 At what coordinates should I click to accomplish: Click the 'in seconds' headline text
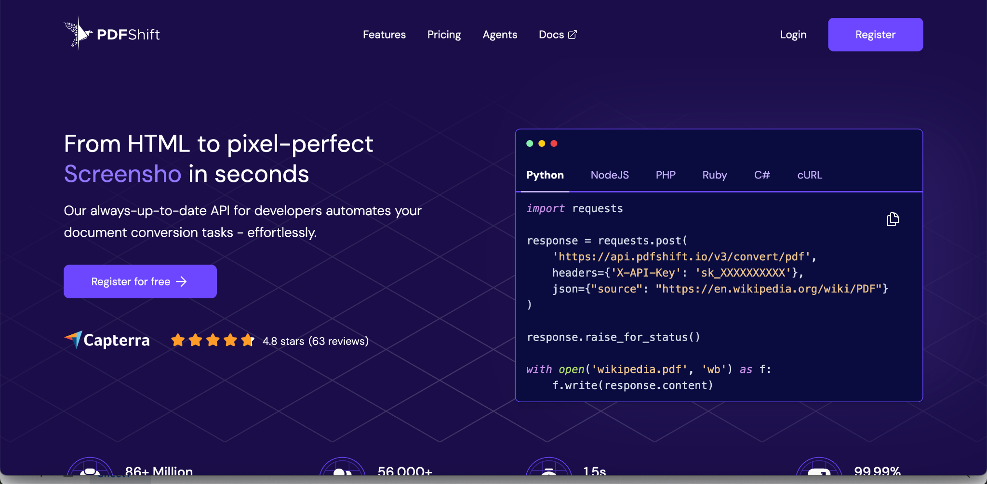pyautogui.click(x=249, y=174)
